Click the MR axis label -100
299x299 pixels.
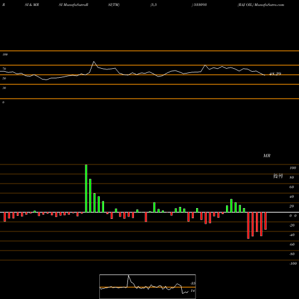click(293, 264)
